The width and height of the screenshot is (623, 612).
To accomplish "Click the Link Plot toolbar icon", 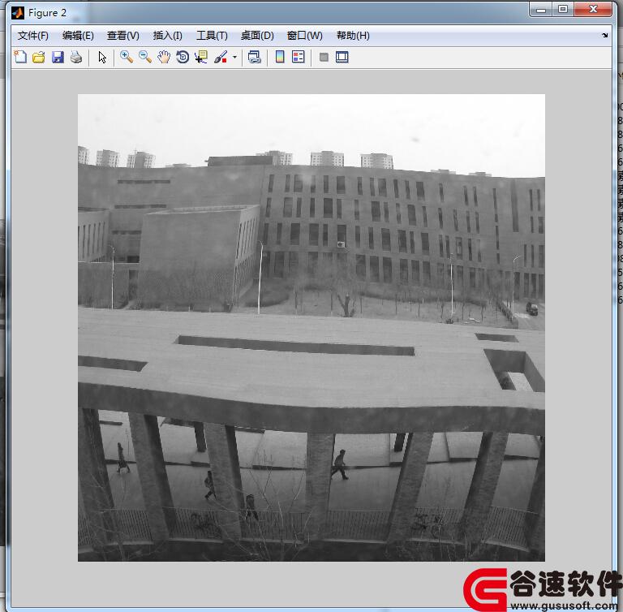I will coord(254,58).
